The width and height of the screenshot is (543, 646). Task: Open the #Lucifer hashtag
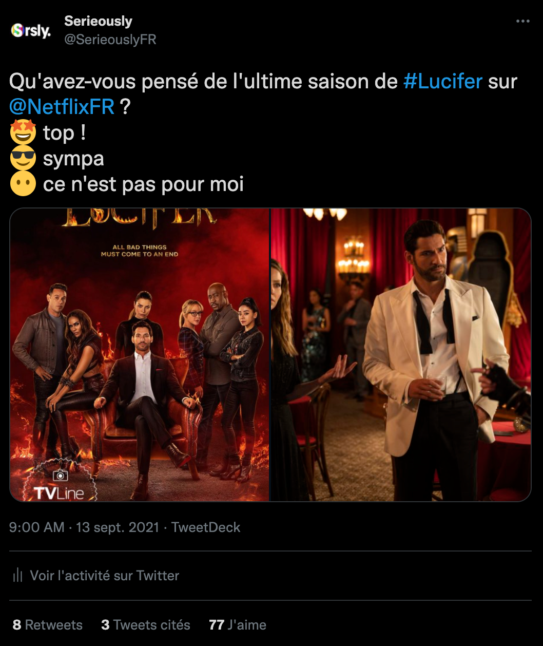pos(443,82)
